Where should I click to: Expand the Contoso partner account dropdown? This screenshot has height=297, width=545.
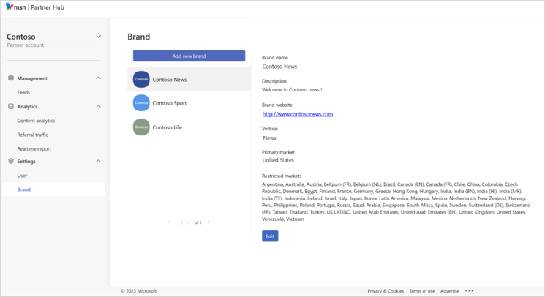click(98, 37)
